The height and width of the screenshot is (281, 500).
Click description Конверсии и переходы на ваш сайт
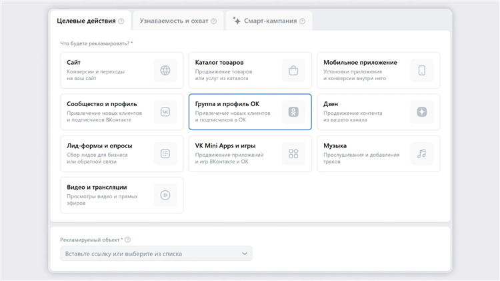pos(95,75)
